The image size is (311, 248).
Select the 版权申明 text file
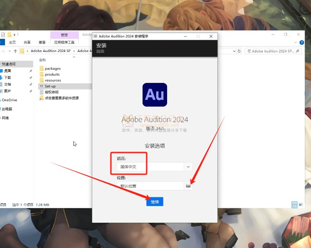52,92
